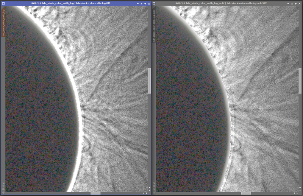The image size is (303, 196).
Task: Maximize the hdr_stack_color_calib_log window with plus icon
Action: [x=145, y=3]
